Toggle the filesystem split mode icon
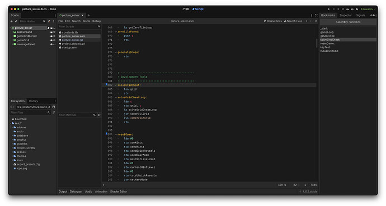Screen dimensions: 386x206 click(x=54, y=107)
